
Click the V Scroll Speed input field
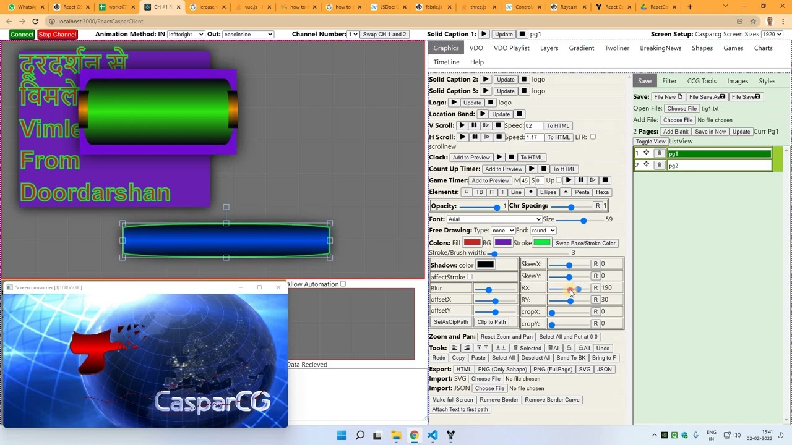pyautogui.click(x=533, y=125)
